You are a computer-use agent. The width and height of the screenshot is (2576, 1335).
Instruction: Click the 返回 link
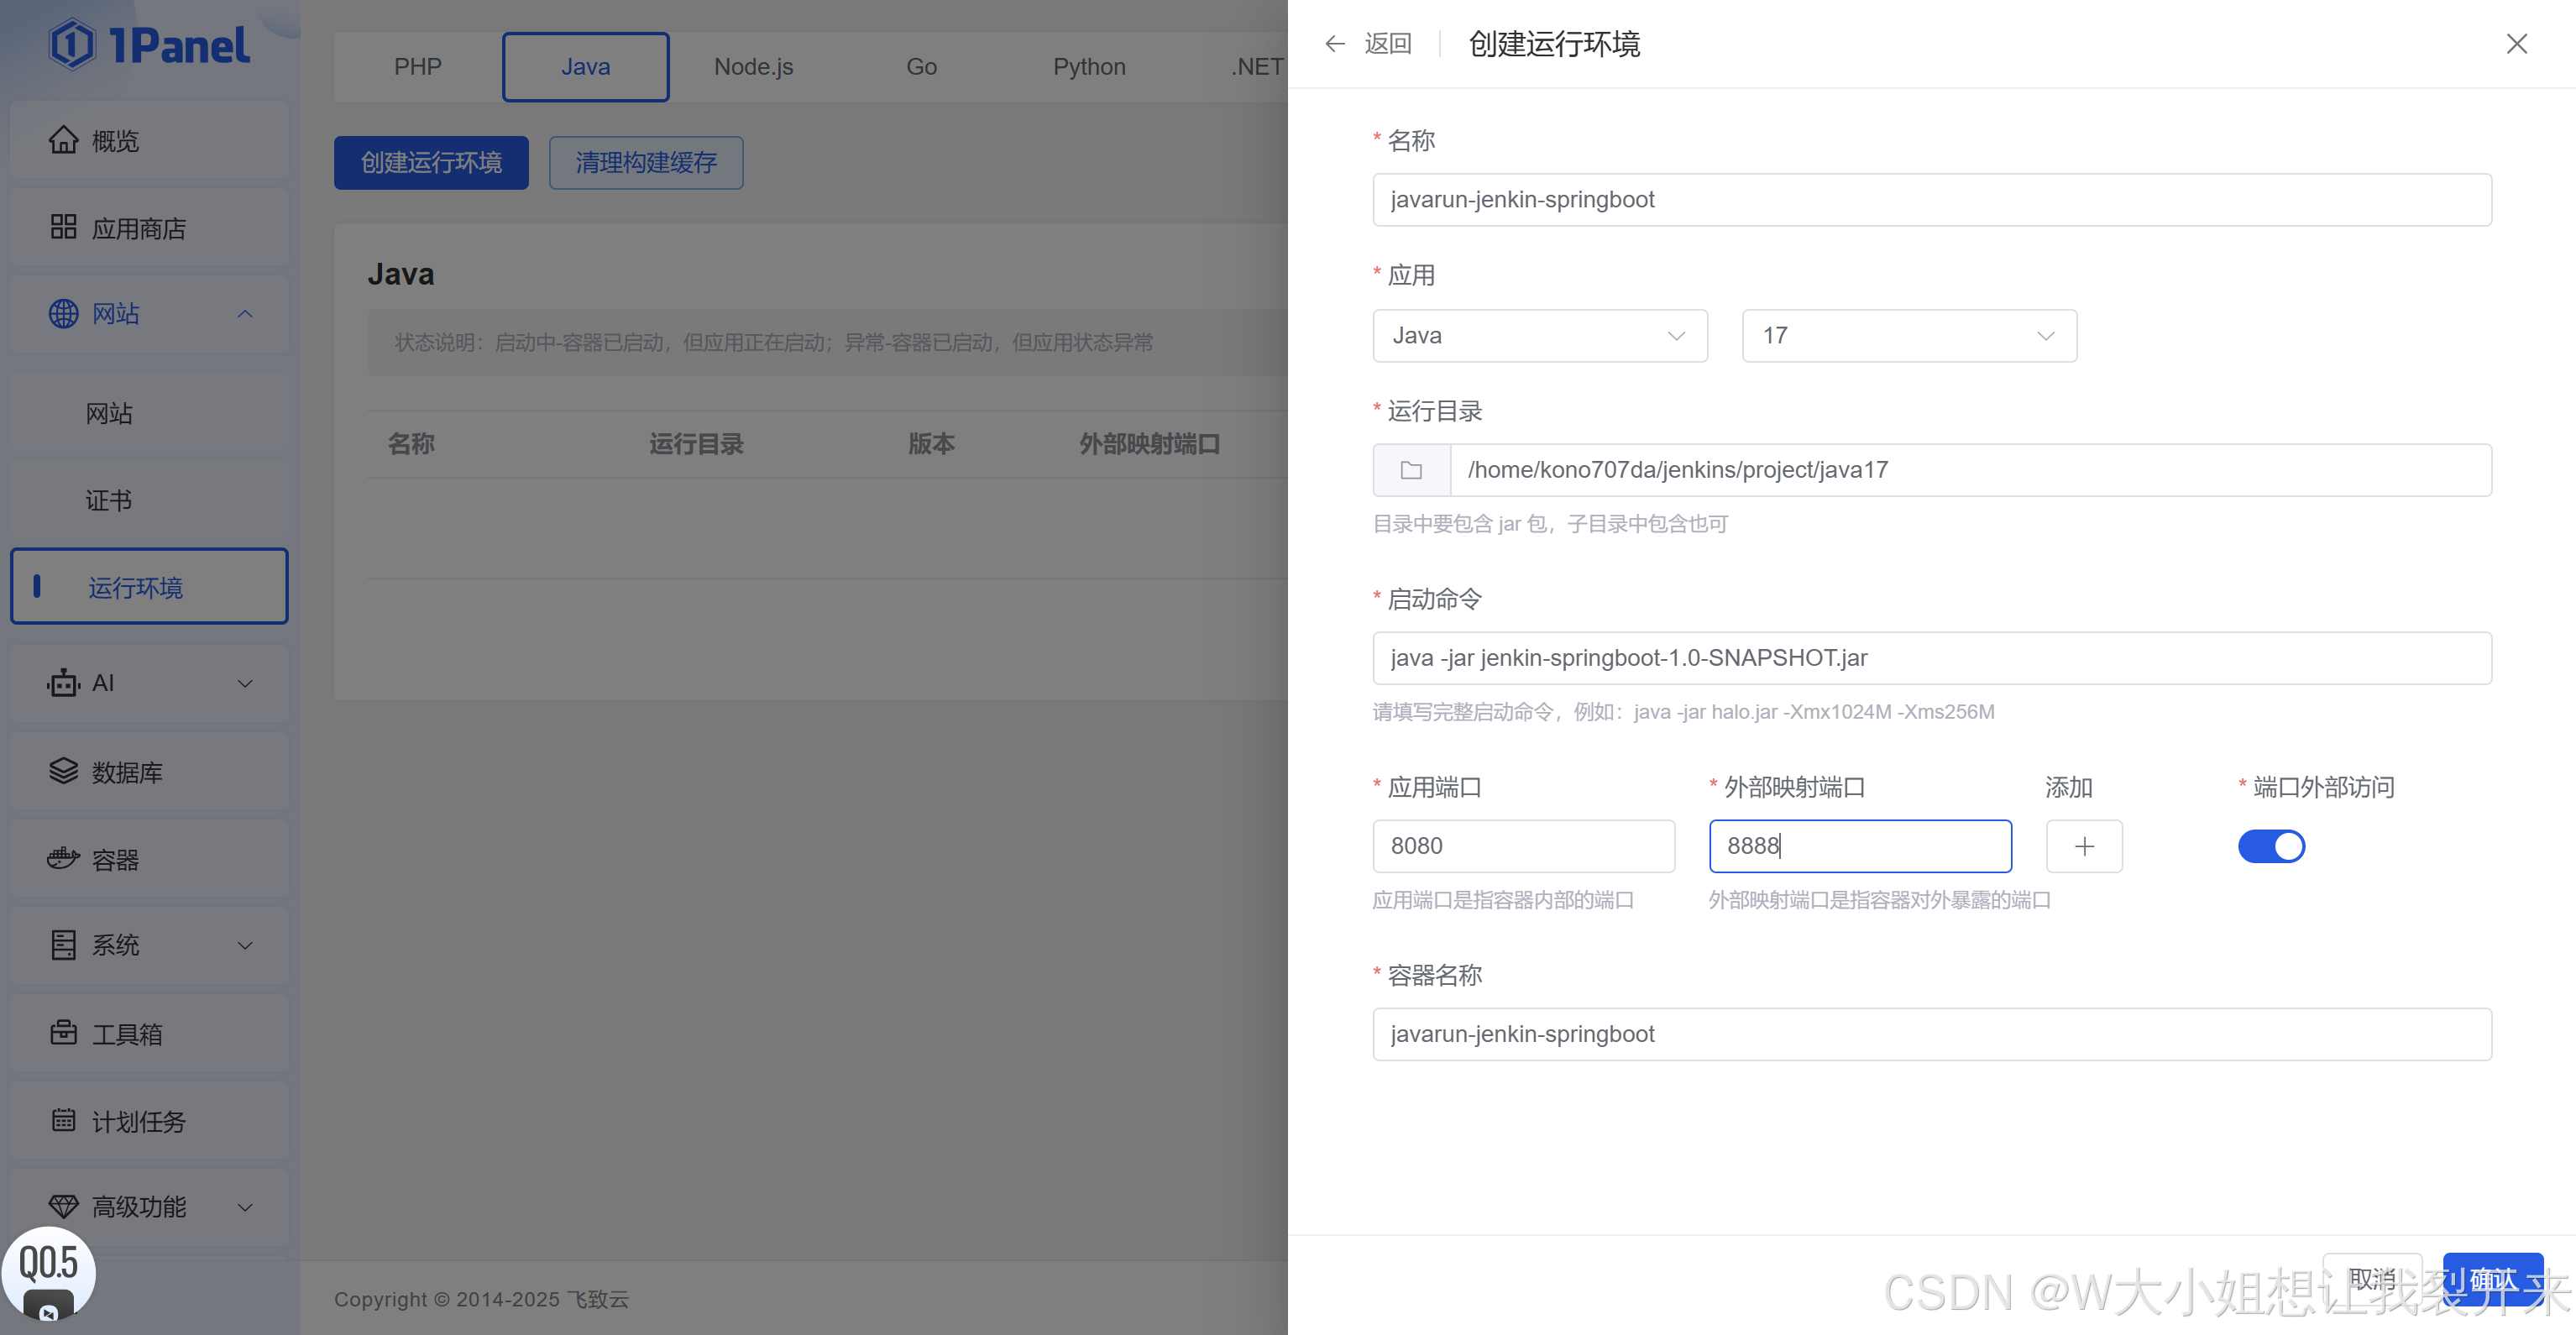[1388, 43]
